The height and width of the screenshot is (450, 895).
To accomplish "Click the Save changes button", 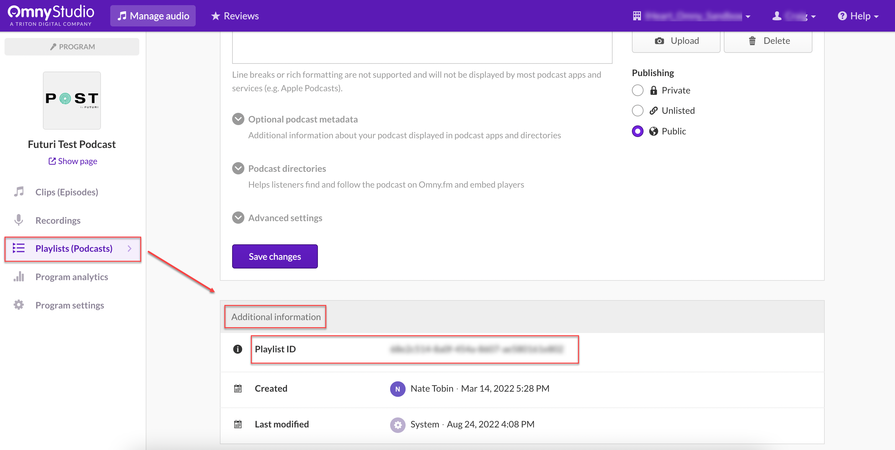I will coord(274,257).
